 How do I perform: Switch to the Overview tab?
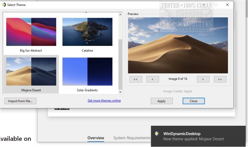96,138
